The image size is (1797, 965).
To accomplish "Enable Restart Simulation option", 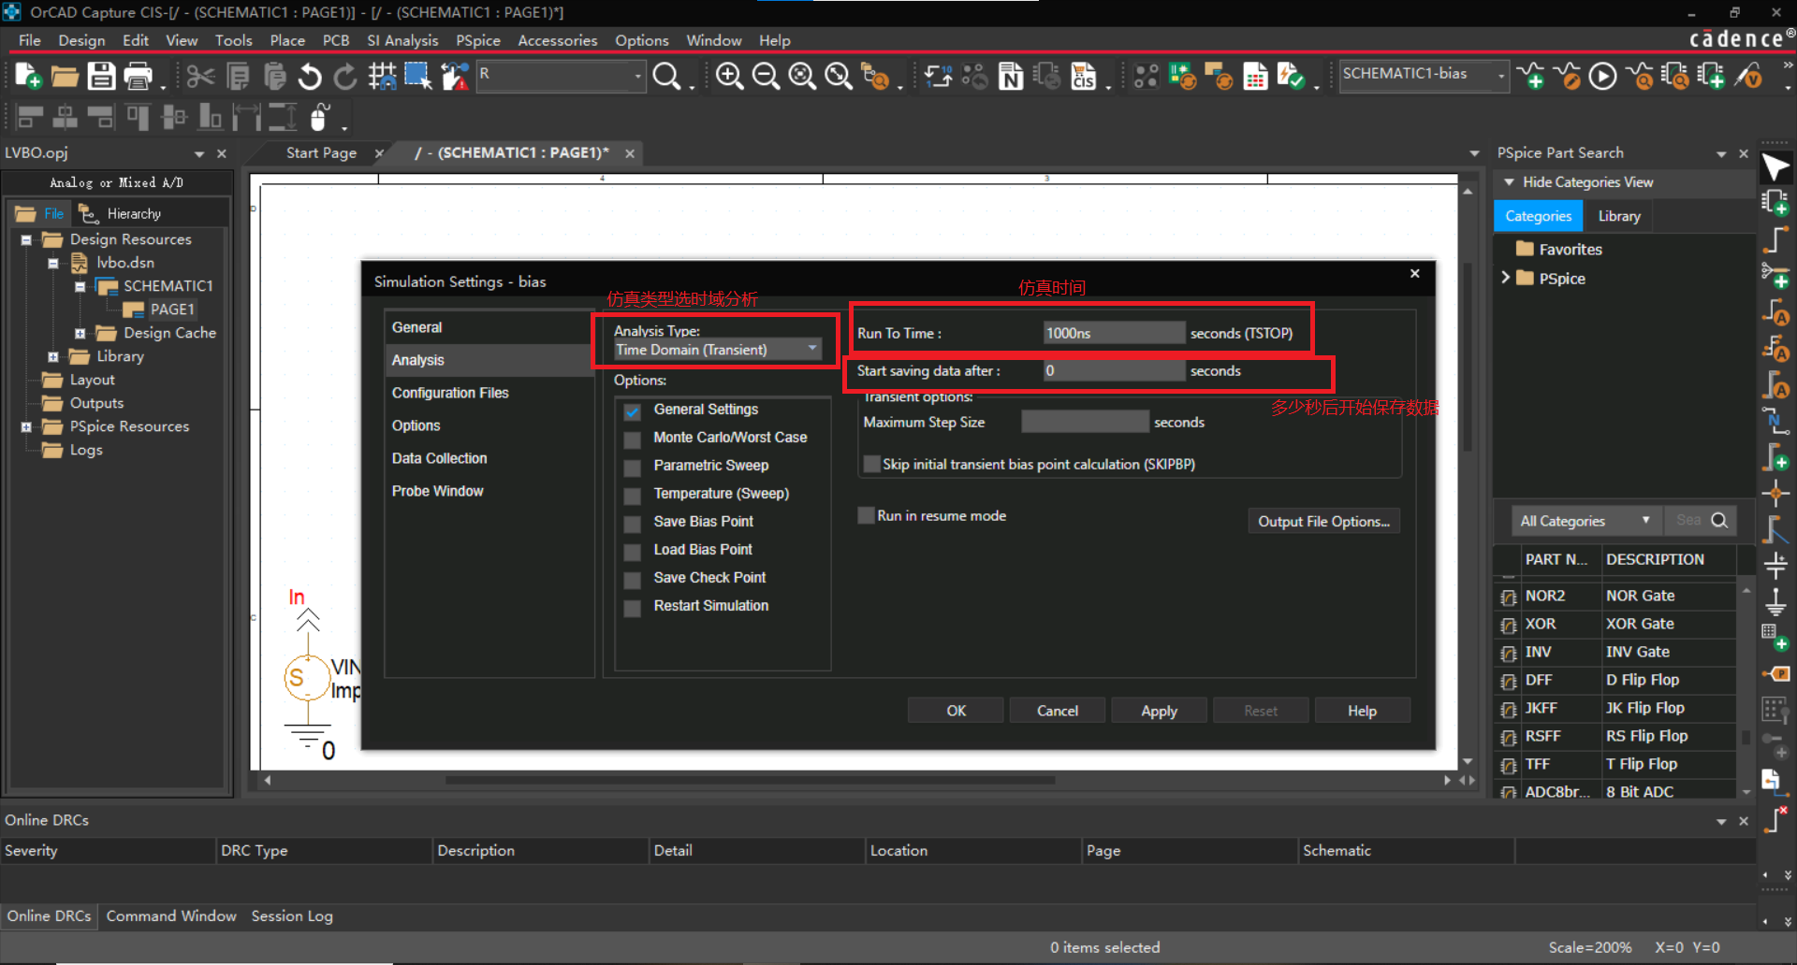I will [x=633, y=608].
